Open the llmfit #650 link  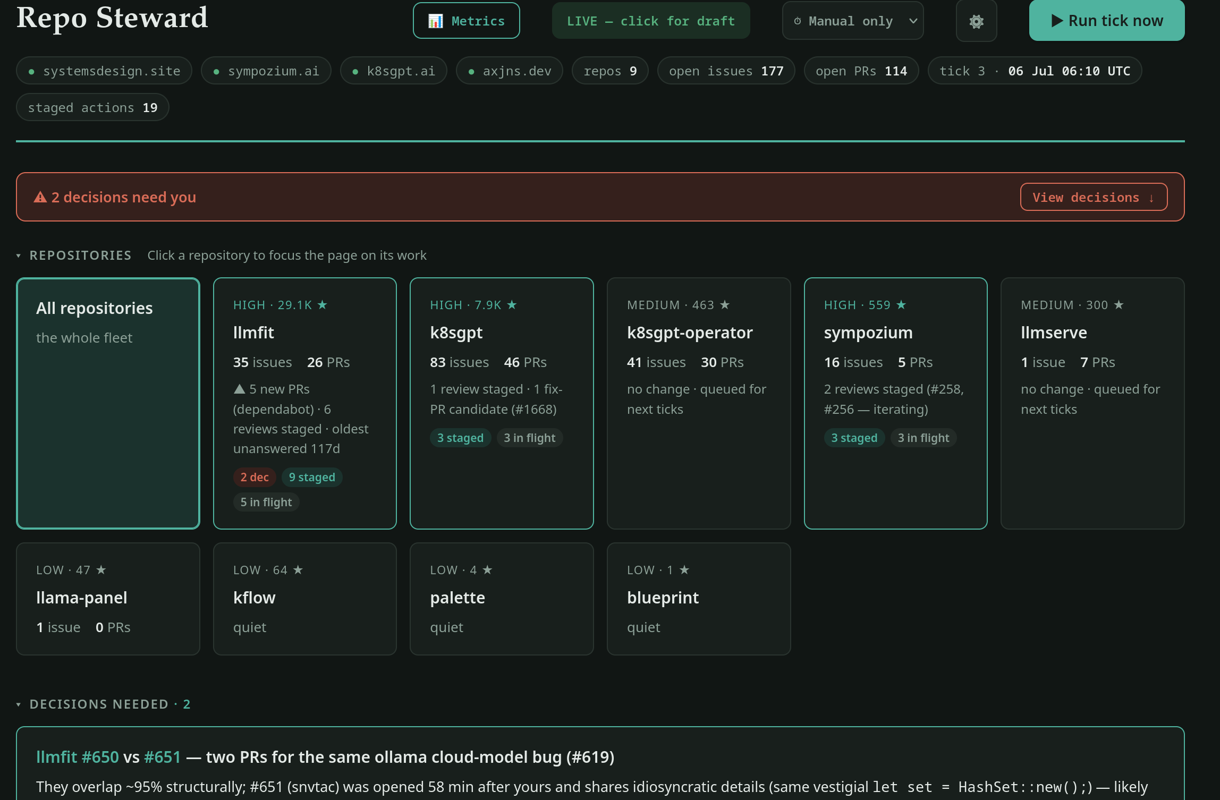(78, 757)
